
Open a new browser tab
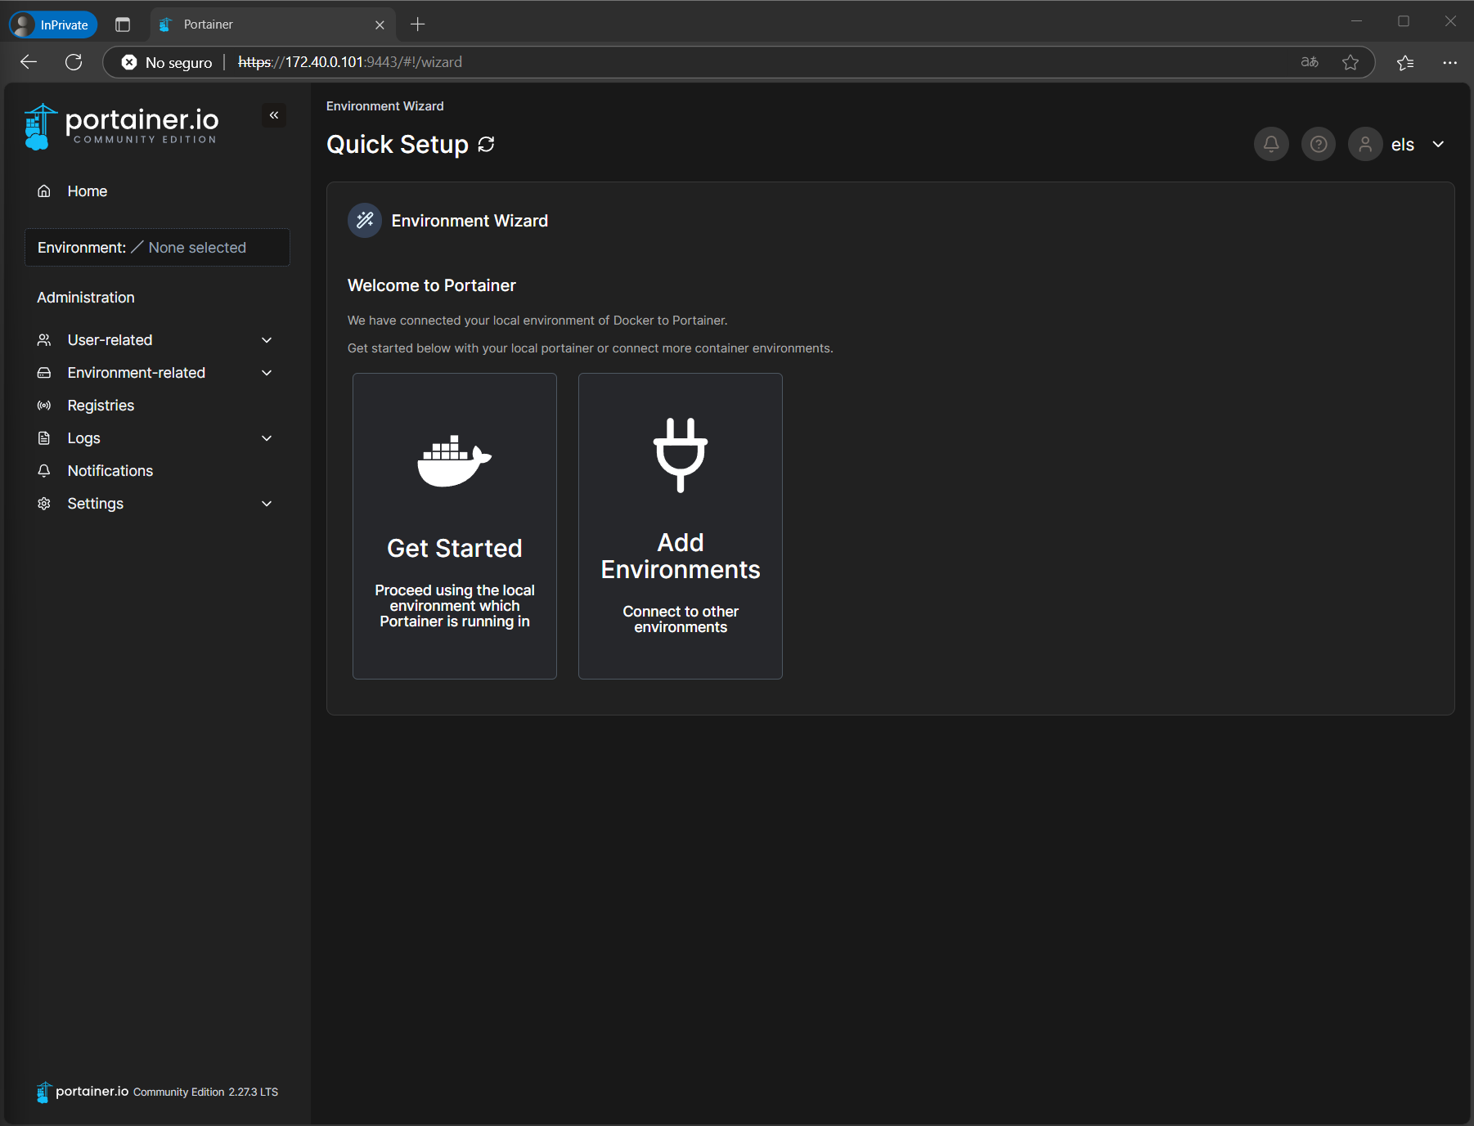coord(417,25)
